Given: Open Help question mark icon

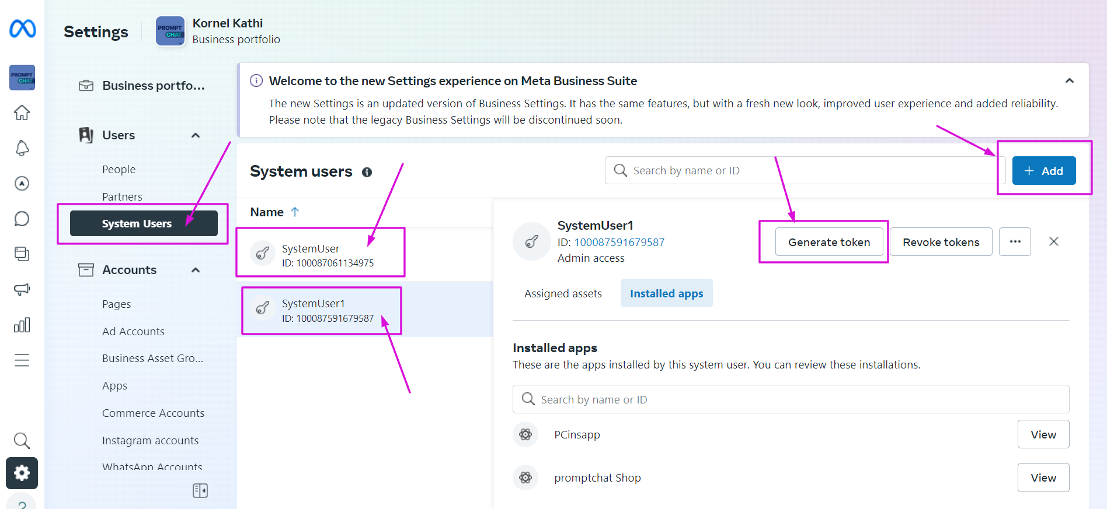Looking at the screenshot, I should 22,503.
